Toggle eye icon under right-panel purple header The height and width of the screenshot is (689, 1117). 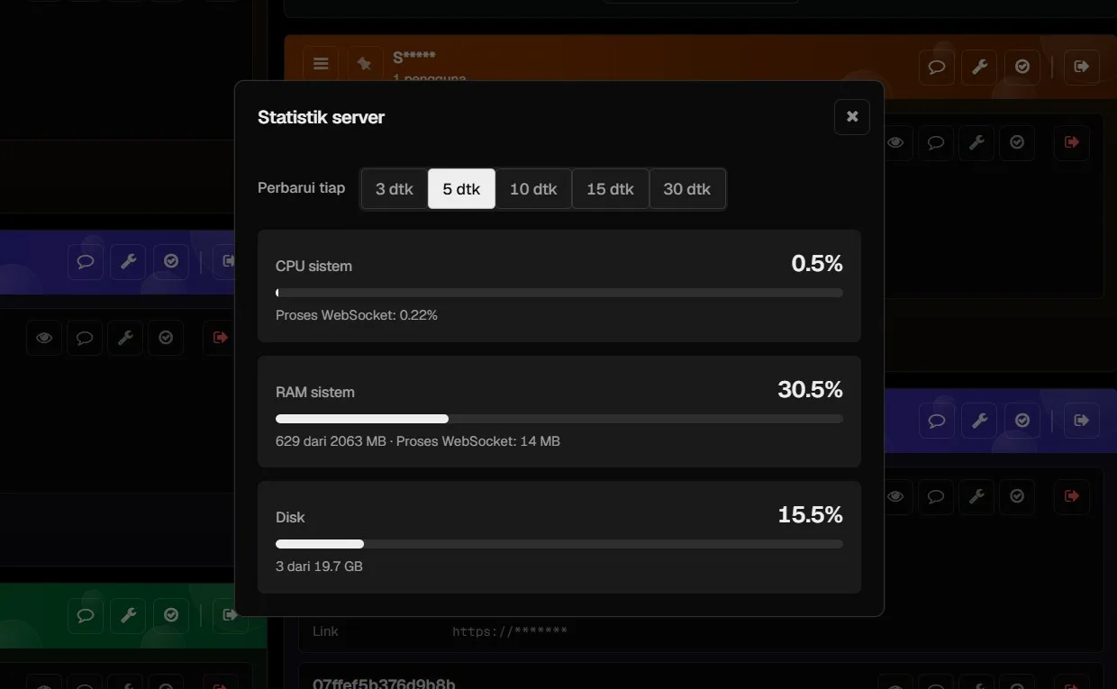coord(895,496)
